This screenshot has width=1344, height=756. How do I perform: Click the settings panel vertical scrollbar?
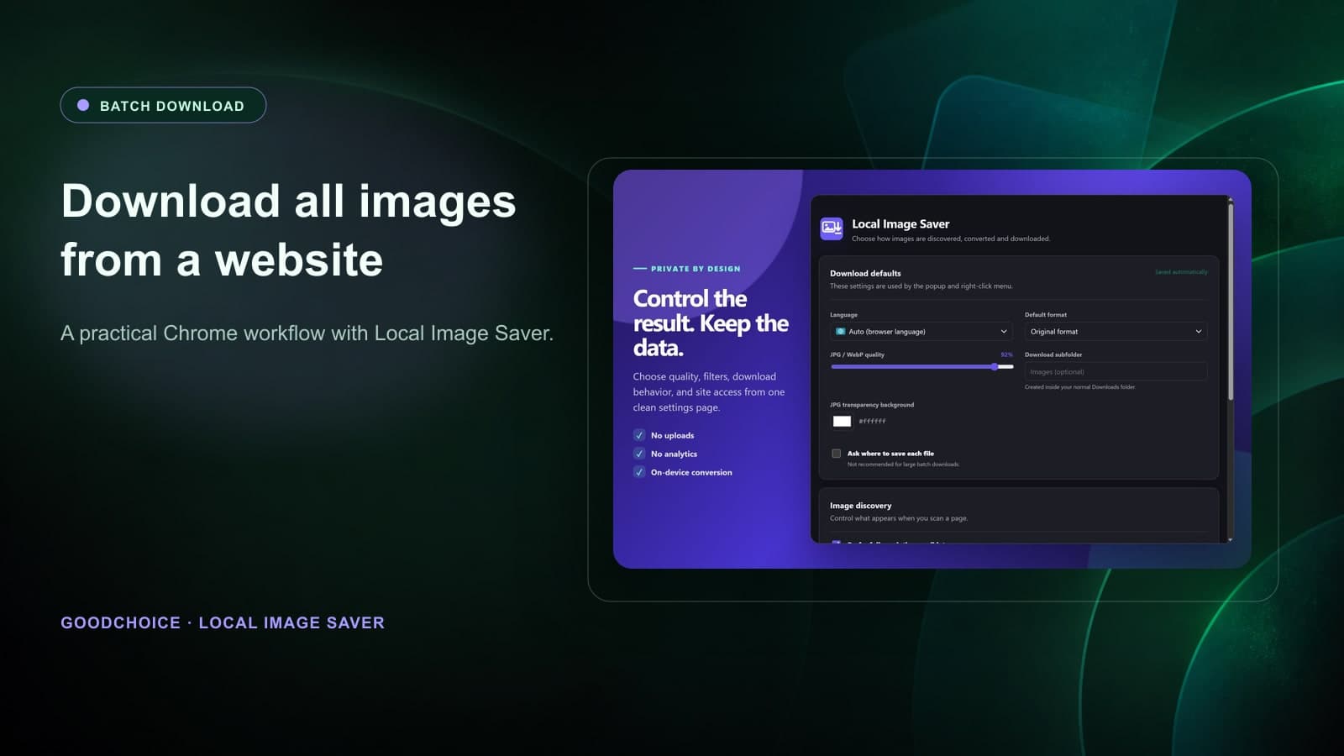coord(1231,302)
